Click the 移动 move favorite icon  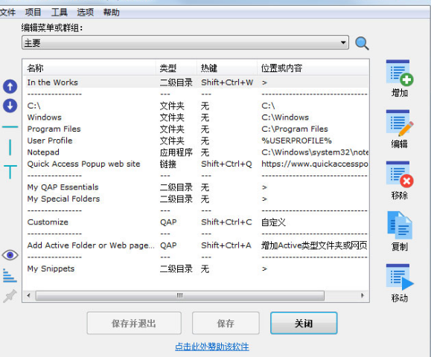[400, 277]
